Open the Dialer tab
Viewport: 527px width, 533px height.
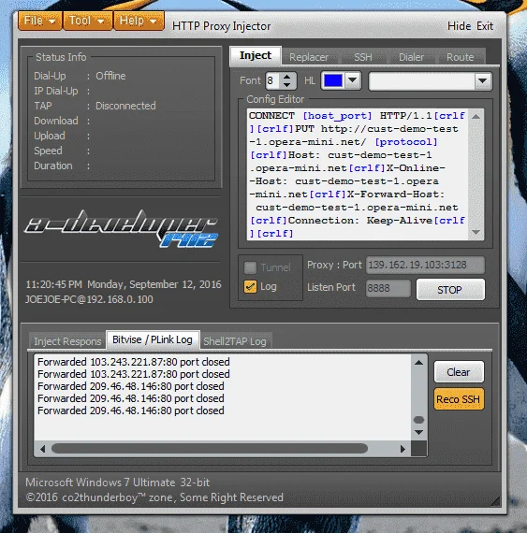[x=411, y=57]
